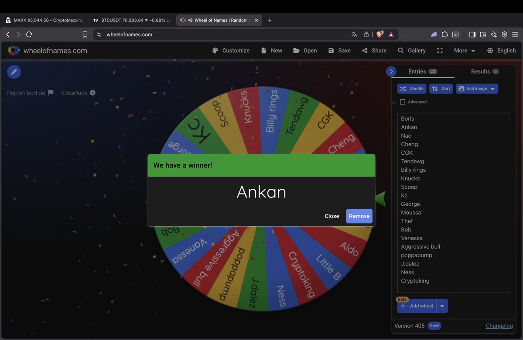Switch to the BTCUSDT tab
This screenshot has height=340, width=523.
click(x=132, y=20)
